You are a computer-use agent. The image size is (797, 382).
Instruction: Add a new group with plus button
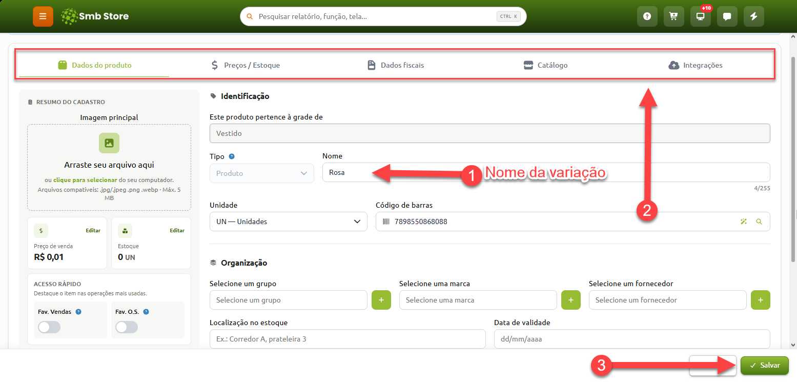click(x=381, y=300)
